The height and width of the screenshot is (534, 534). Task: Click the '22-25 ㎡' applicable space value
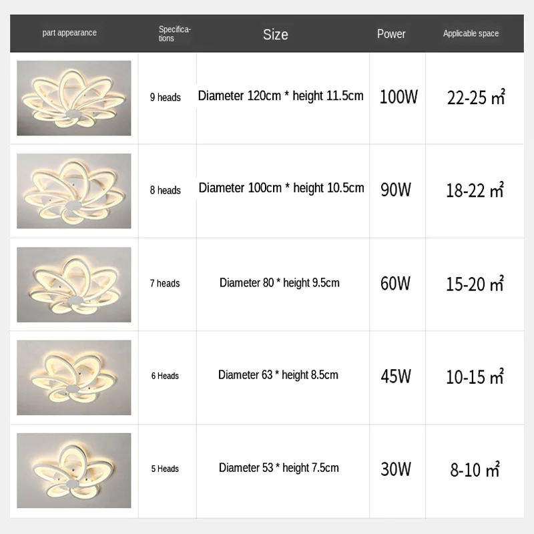[x=476, y=97]
